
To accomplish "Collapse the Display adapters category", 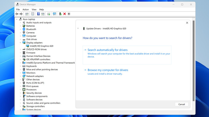I will 20,43.
